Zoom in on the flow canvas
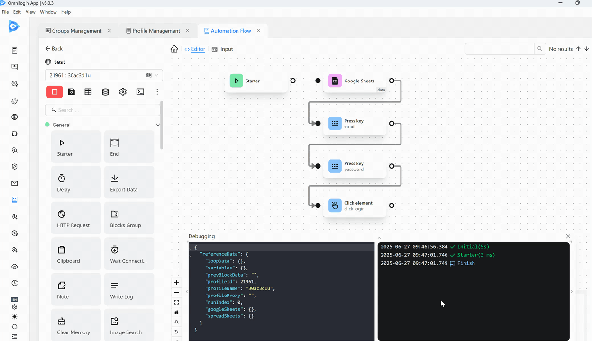The height and width of the screenshot is (341, 592). [176, 283]
